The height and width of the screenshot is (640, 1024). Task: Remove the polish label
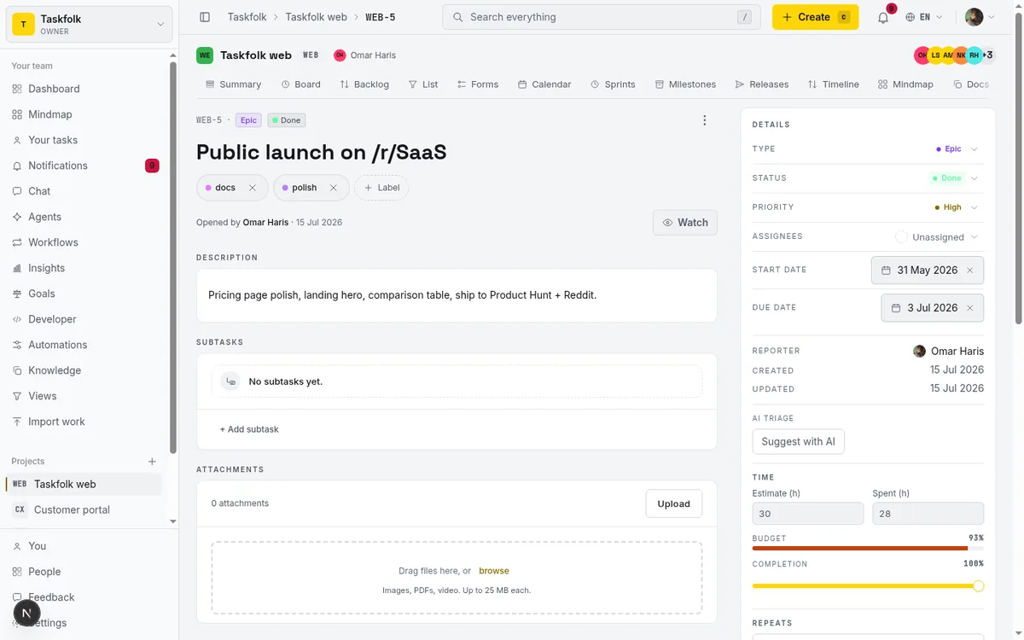coord(334,188)
